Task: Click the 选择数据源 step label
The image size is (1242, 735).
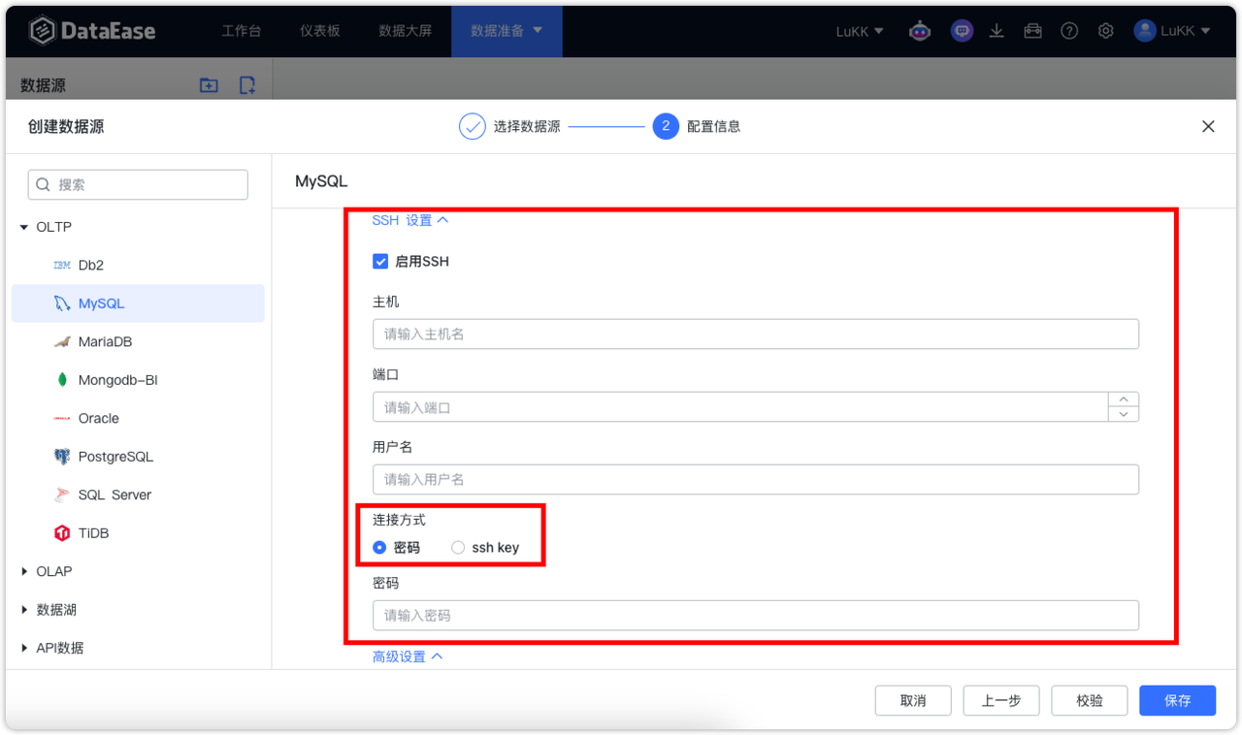Action: point(527,127)
